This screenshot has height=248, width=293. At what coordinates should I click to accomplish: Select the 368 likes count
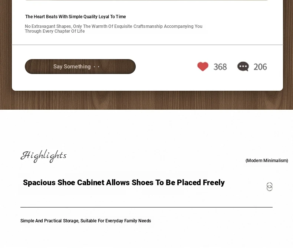pyautogui.click(x=220, y=67)
